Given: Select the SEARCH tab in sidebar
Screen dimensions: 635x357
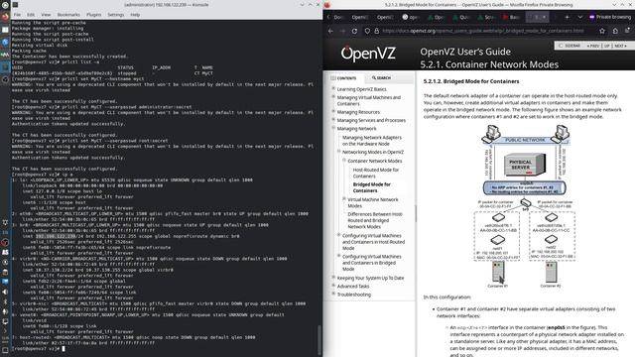Looking at the screenshot, I should pyautogui.click(x=381, y=77).
